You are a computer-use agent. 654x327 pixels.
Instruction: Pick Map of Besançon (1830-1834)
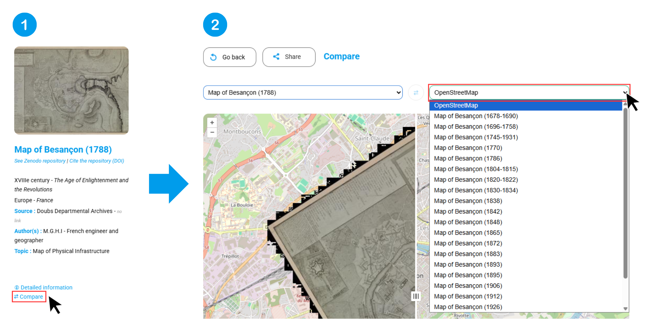click(x=526, y=190)
